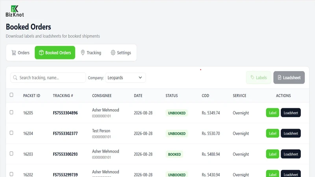Click the Settings gear icon

113,53
